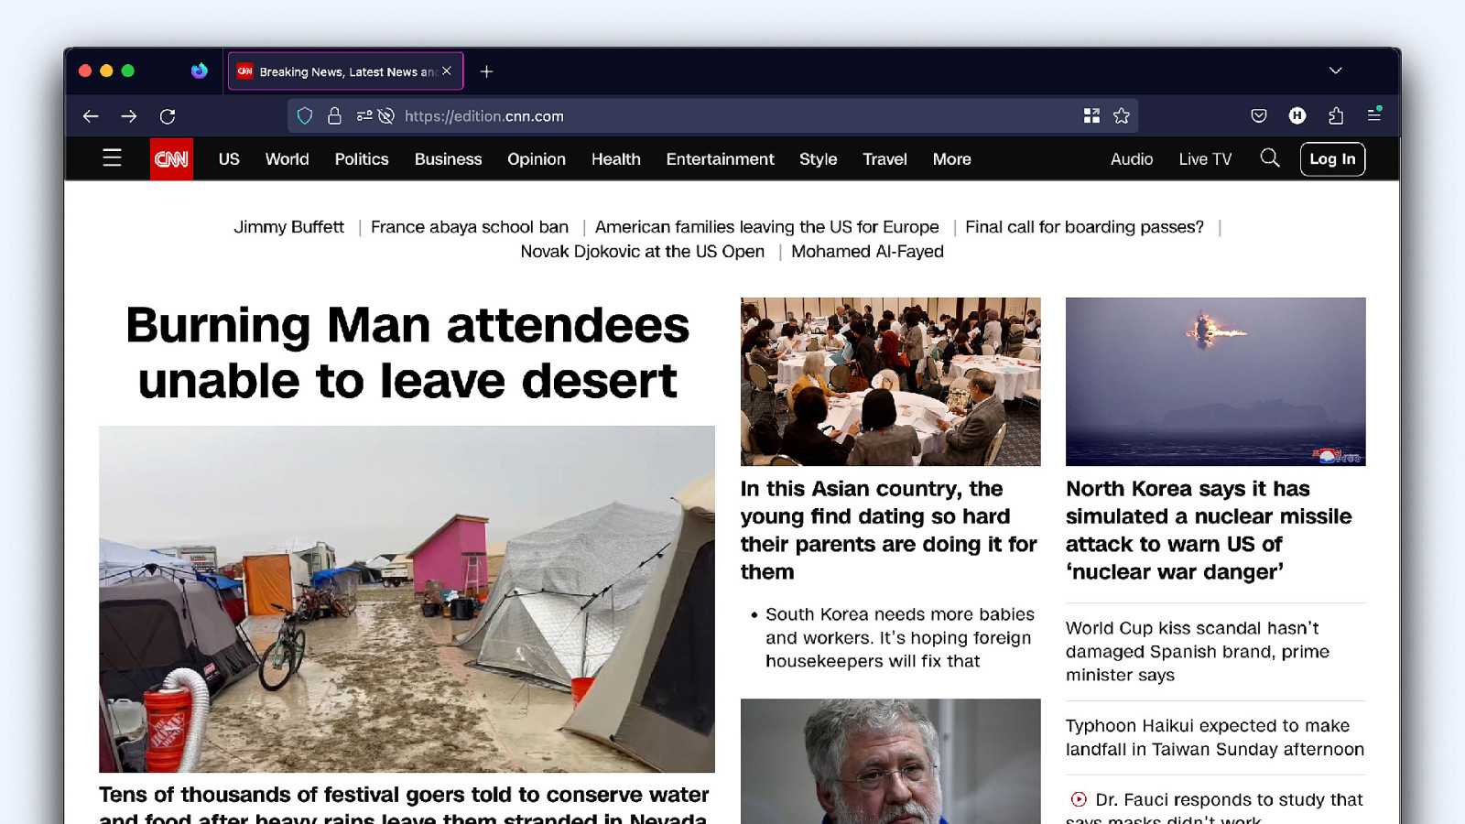1465x824 pixels.
Task: Open Tens of thousands of festival goers story
Action: click(x=404, y=806)
